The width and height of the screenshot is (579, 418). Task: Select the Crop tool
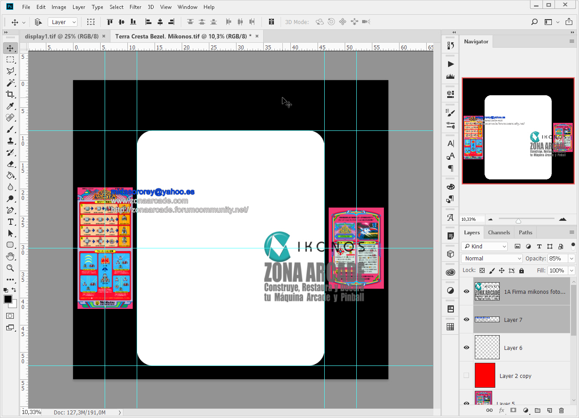pyautogui.click(x=10, y=94)
